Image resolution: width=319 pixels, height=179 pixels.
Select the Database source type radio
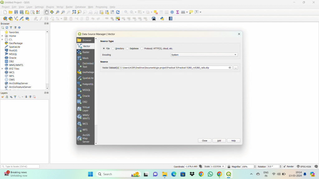(x=127, y=48)
